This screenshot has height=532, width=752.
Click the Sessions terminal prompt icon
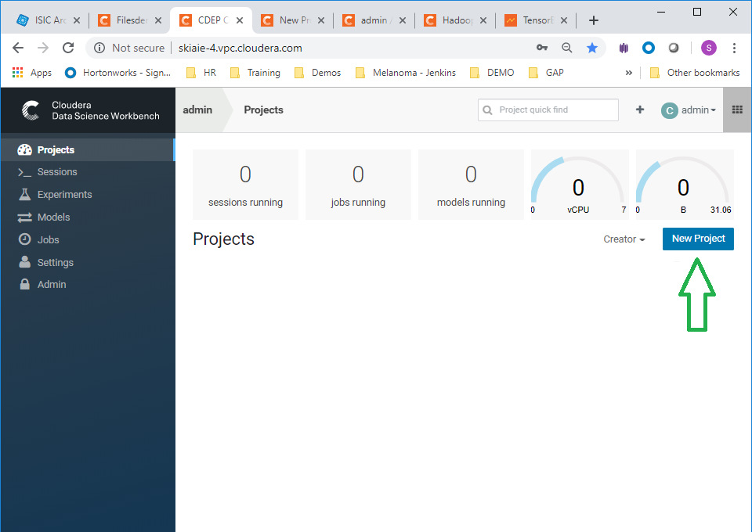[x=24, y=172]
